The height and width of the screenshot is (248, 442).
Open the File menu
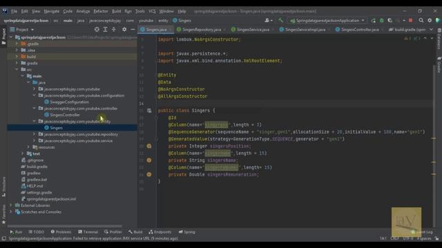[x=14, y=11]
